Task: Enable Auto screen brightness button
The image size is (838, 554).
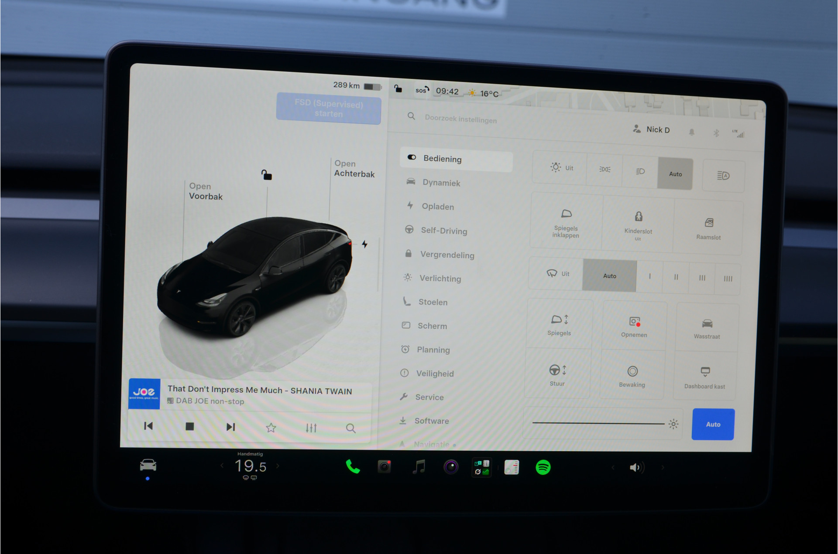Action: click(713, 424)
